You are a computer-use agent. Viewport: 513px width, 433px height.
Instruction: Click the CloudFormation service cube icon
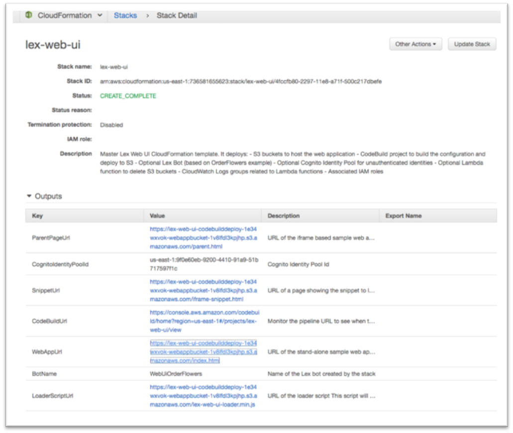(x=29, y=15)
